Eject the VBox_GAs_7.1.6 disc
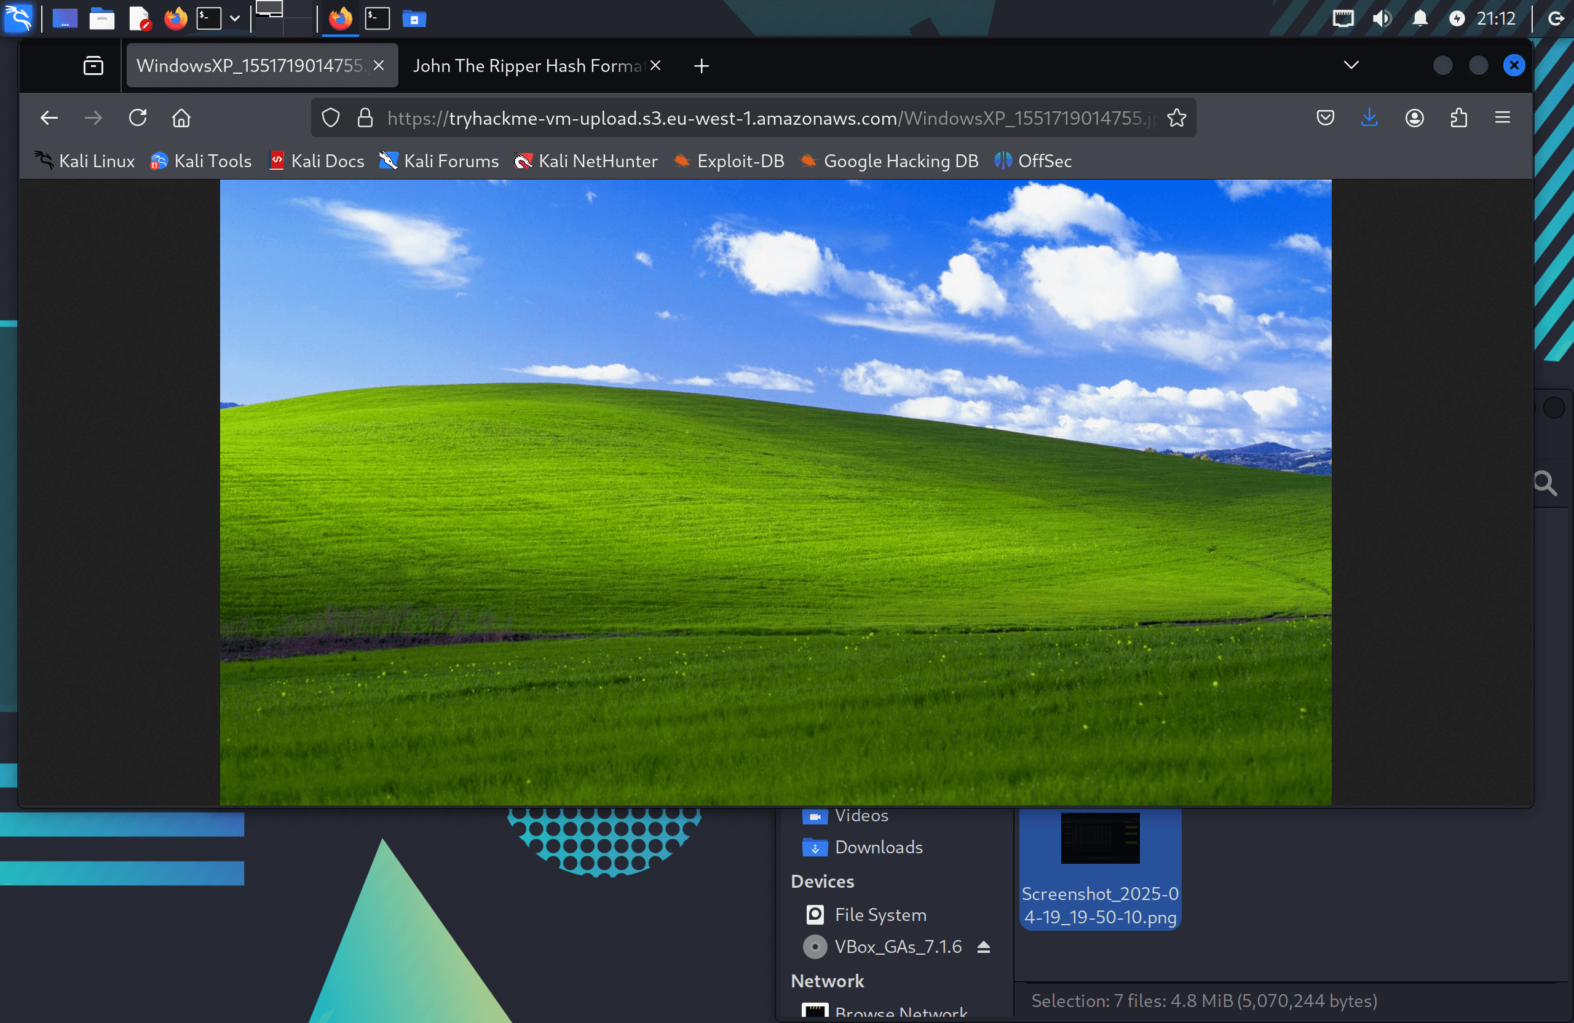The image size is (1574, 1023). [983, 947]
